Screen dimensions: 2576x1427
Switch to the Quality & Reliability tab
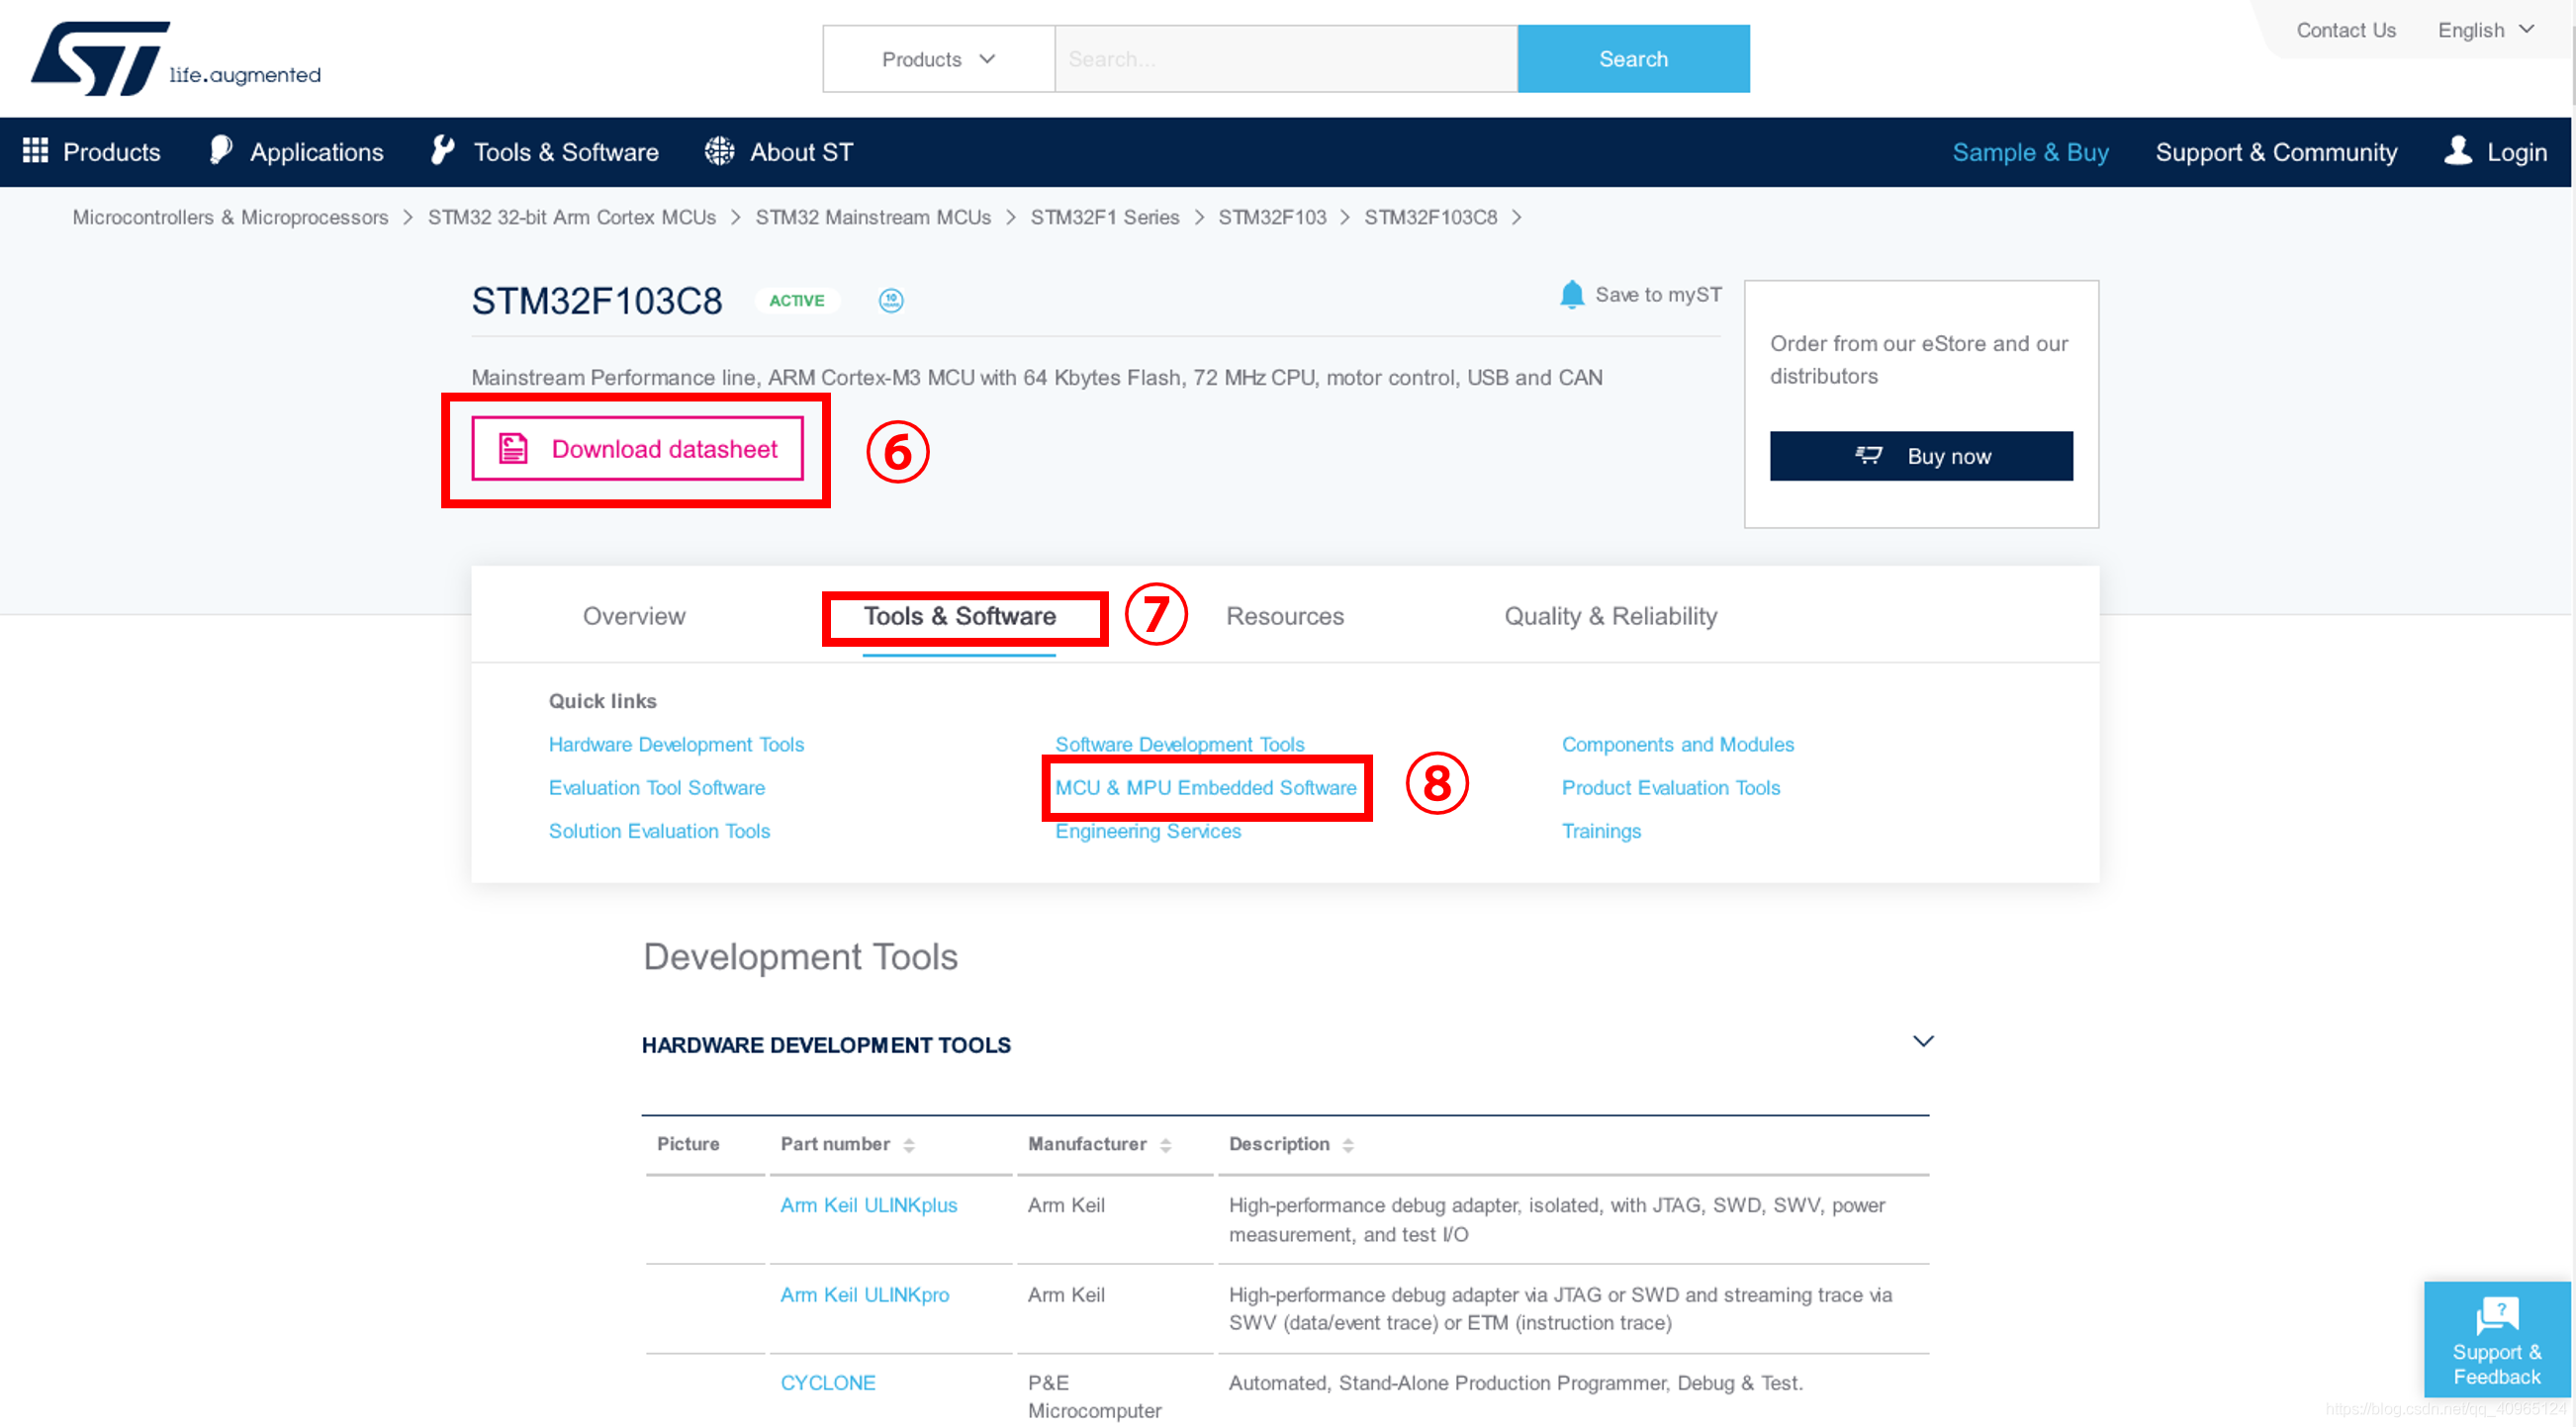coord(1610,616)
